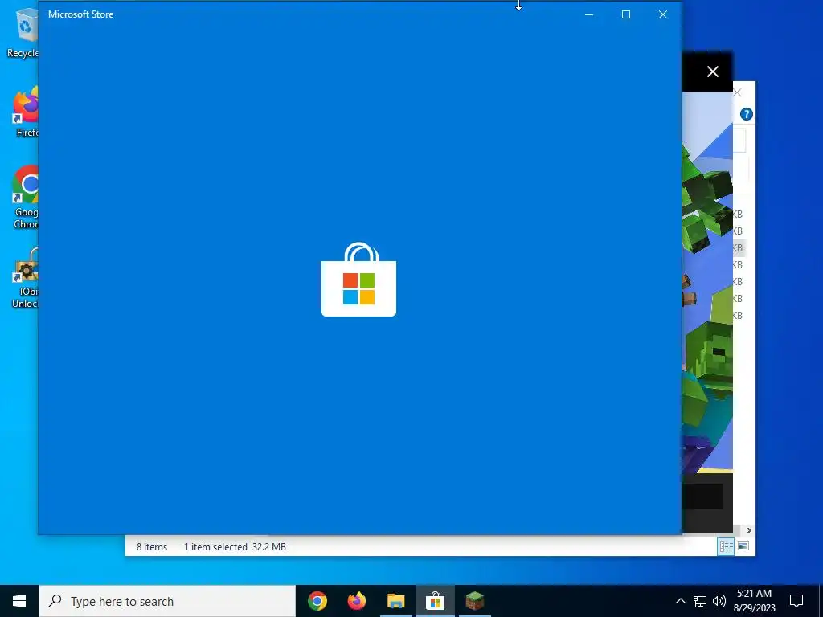This screenshot has height=617, width=823.
Task: Click '1 item selected 32.2 MB' status text
Action: click(235, 546)
